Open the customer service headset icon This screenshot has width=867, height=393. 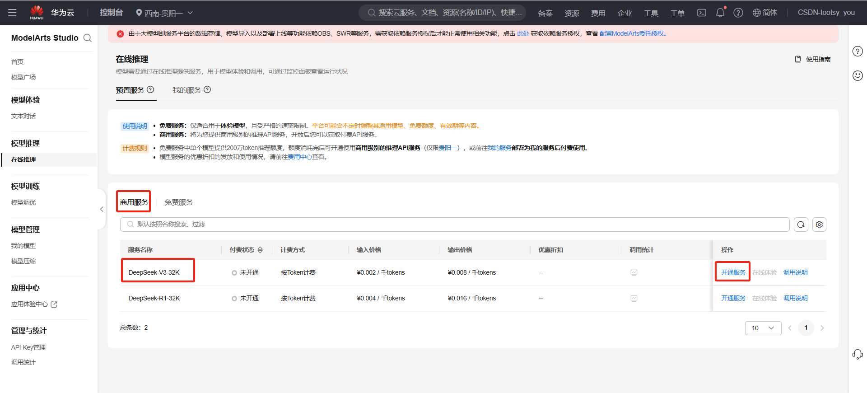858,354
